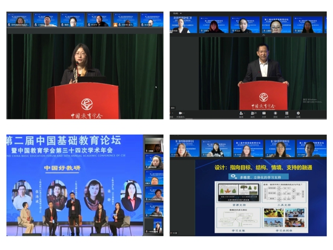The width and height of the screenshot is (333, 250).
Task: Collapse thumbnail strip above the male speaker video
Action: [x=264, y=35]
